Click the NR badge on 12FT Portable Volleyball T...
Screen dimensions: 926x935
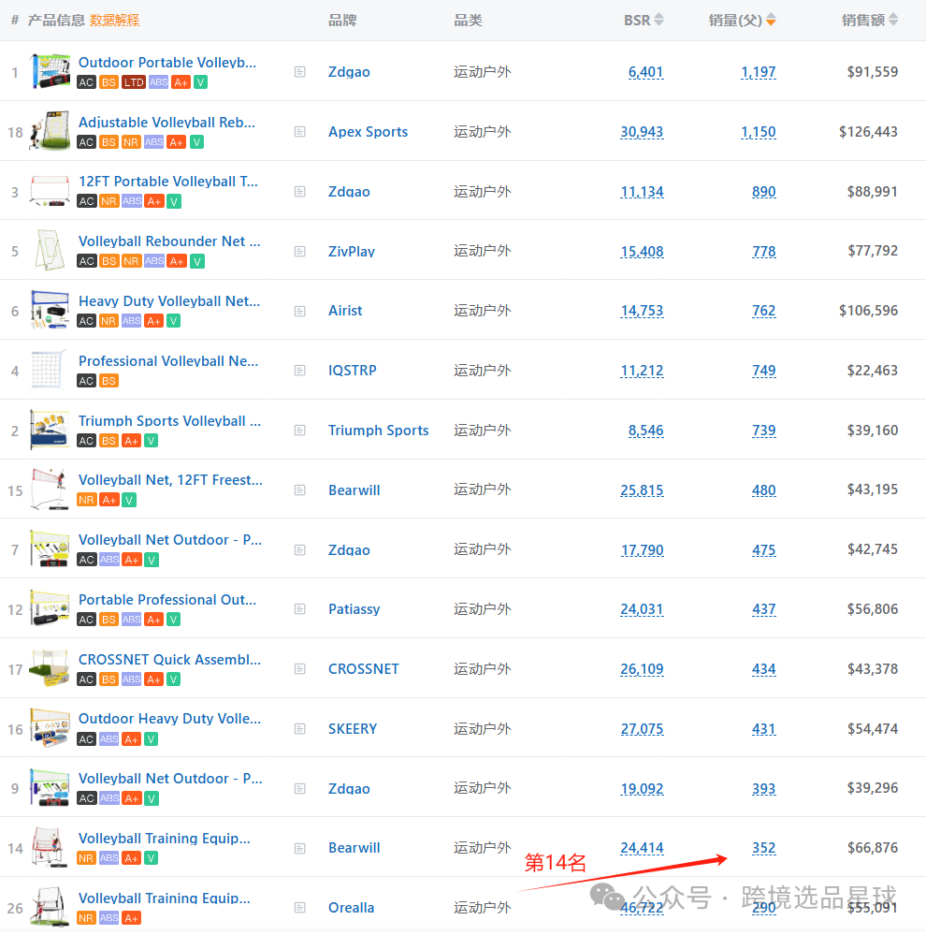tap(109, 201)
